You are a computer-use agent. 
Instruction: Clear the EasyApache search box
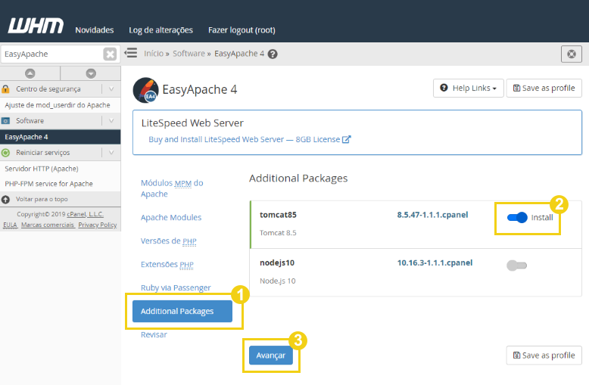pos(110,54)
